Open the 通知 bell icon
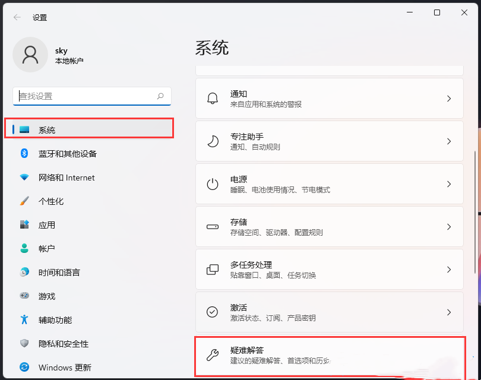 [212, 98]
